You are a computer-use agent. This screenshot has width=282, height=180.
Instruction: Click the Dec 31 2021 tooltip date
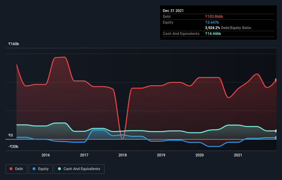click(173, 11)
